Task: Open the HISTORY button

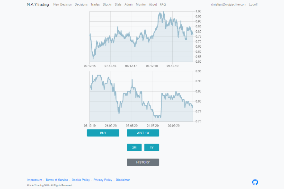Action: 143,162
